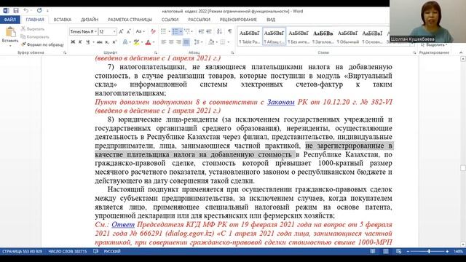
Task: Sort the selected text
Action: coord(219,31)
